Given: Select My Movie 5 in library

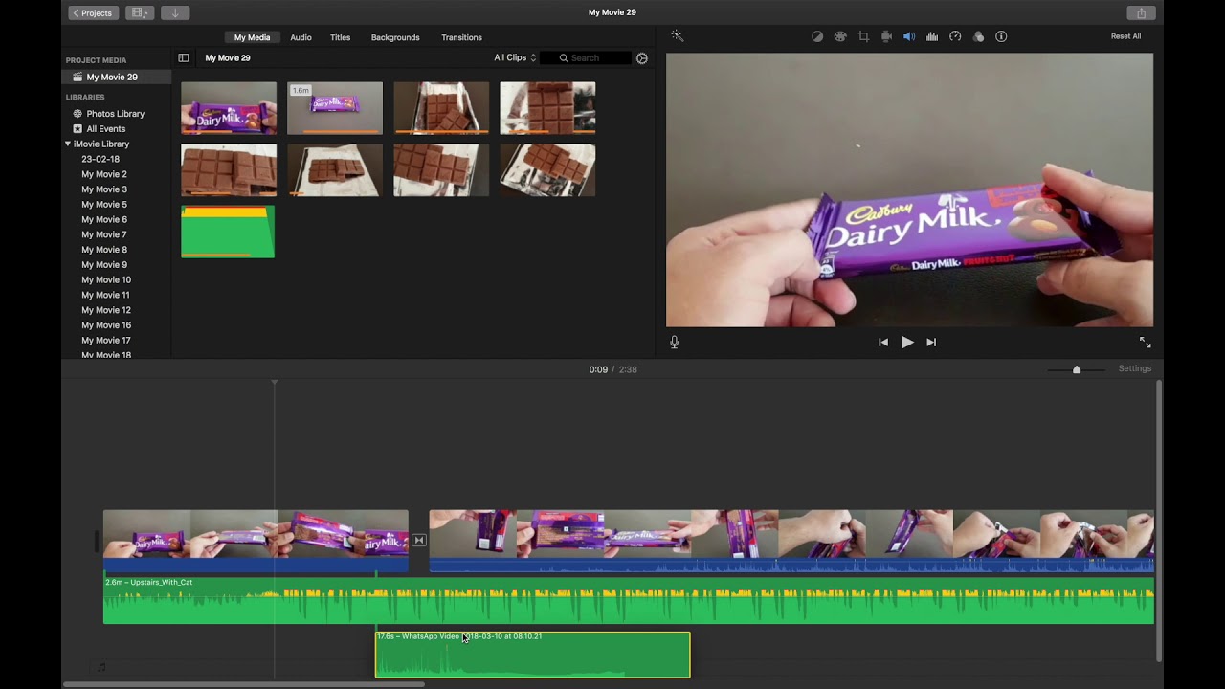Looking at the screenshot, I should click(x=104, y=205).
